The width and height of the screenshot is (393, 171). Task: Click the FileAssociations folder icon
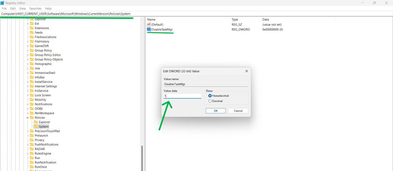(x=31, y=37)
